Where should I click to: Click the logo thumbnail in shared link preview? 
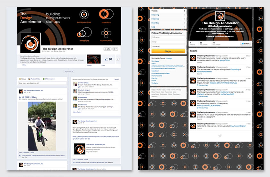[80, 149]
